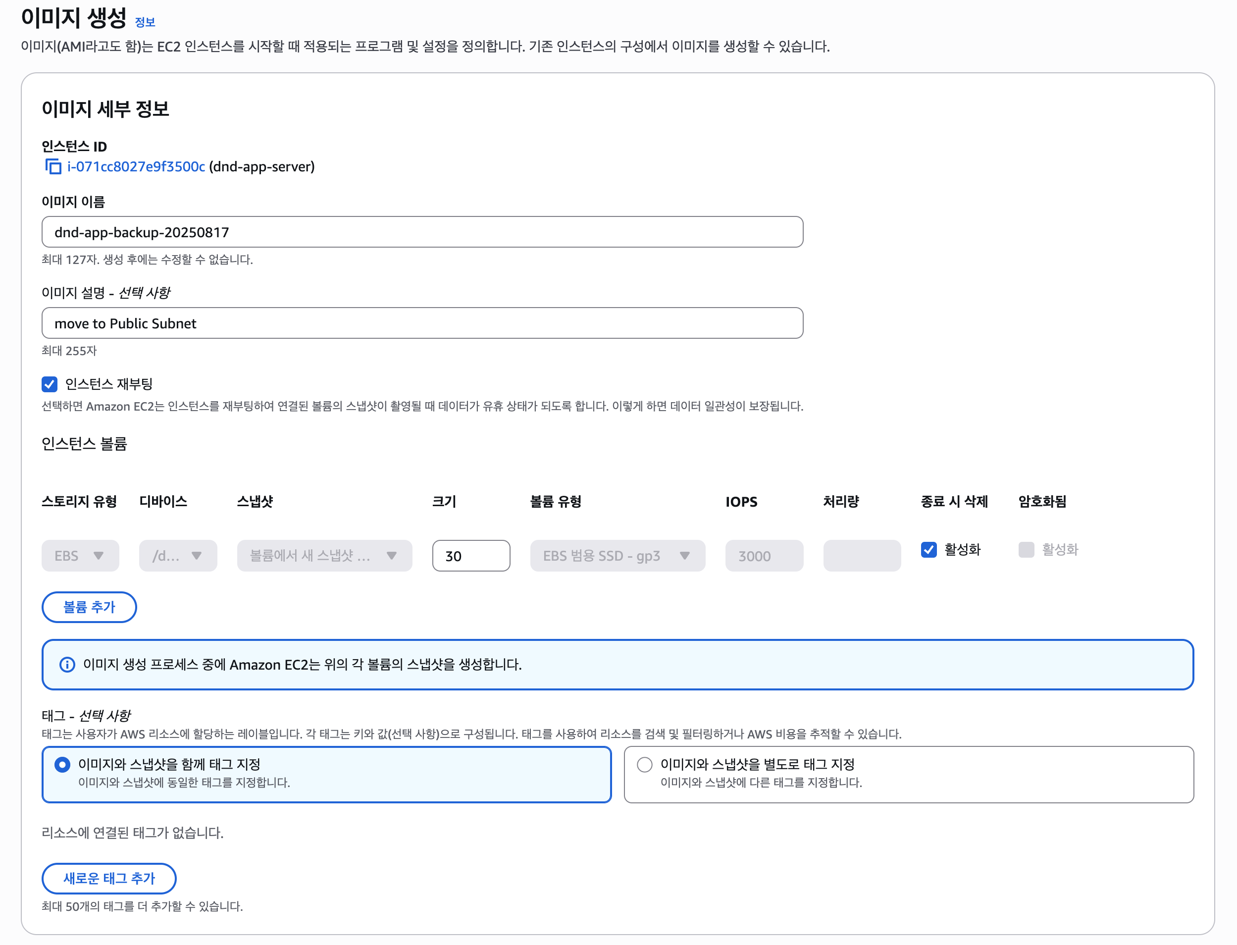Viewport: 1237px width, 945px height.
Task: Click the volume size field showing 30
Action: (470, 556)
